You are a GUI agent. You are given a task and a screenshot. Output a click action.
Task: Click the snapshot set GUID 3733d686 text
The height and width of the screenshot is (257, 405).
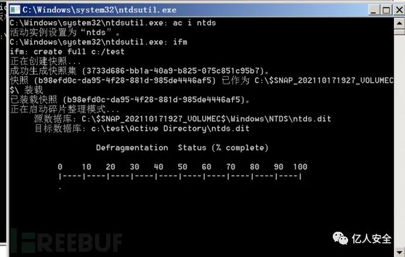[173, 71]
